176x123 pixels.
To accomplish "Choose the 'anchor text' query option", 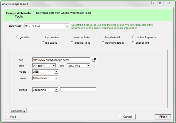I will [x=133, y=43].
